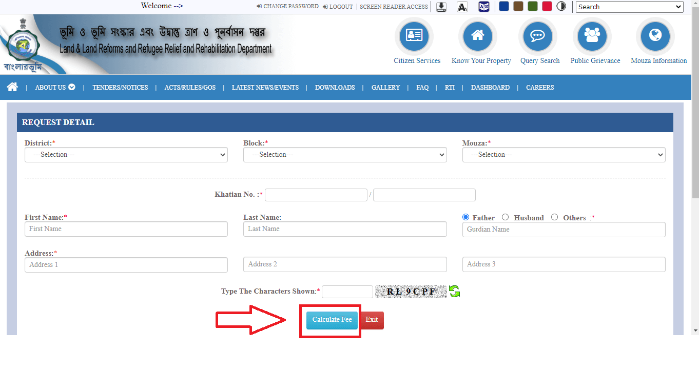
Task: Refresh the captcha using the green arrows icon
Action: point(455,292)
